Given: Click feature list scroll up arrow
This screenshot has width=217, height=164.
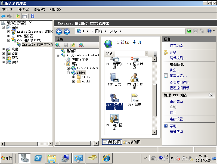Looking at the screenshot, I should 154,60.
